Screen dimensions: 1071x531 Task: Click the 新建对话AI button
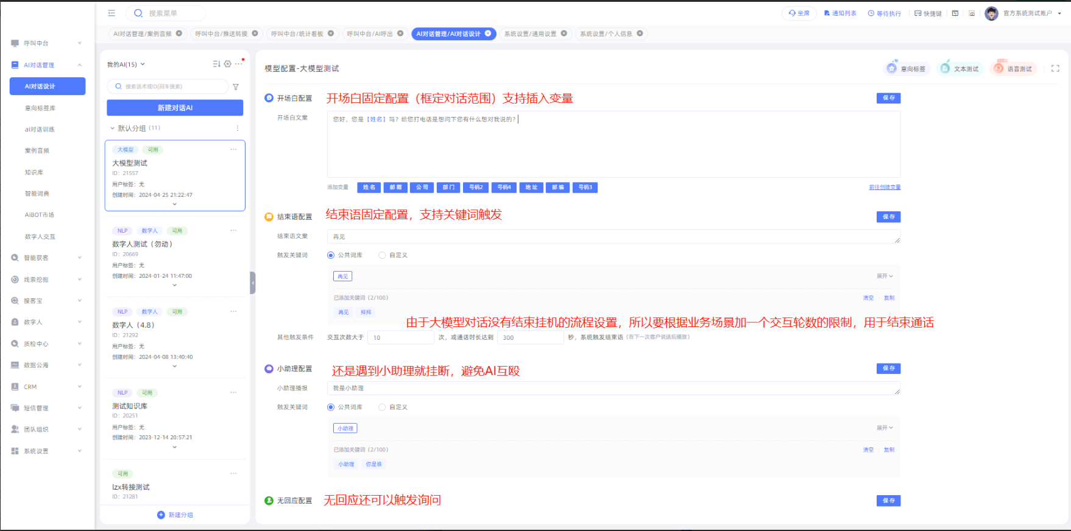pyautogui.click(x=175, y=108)
